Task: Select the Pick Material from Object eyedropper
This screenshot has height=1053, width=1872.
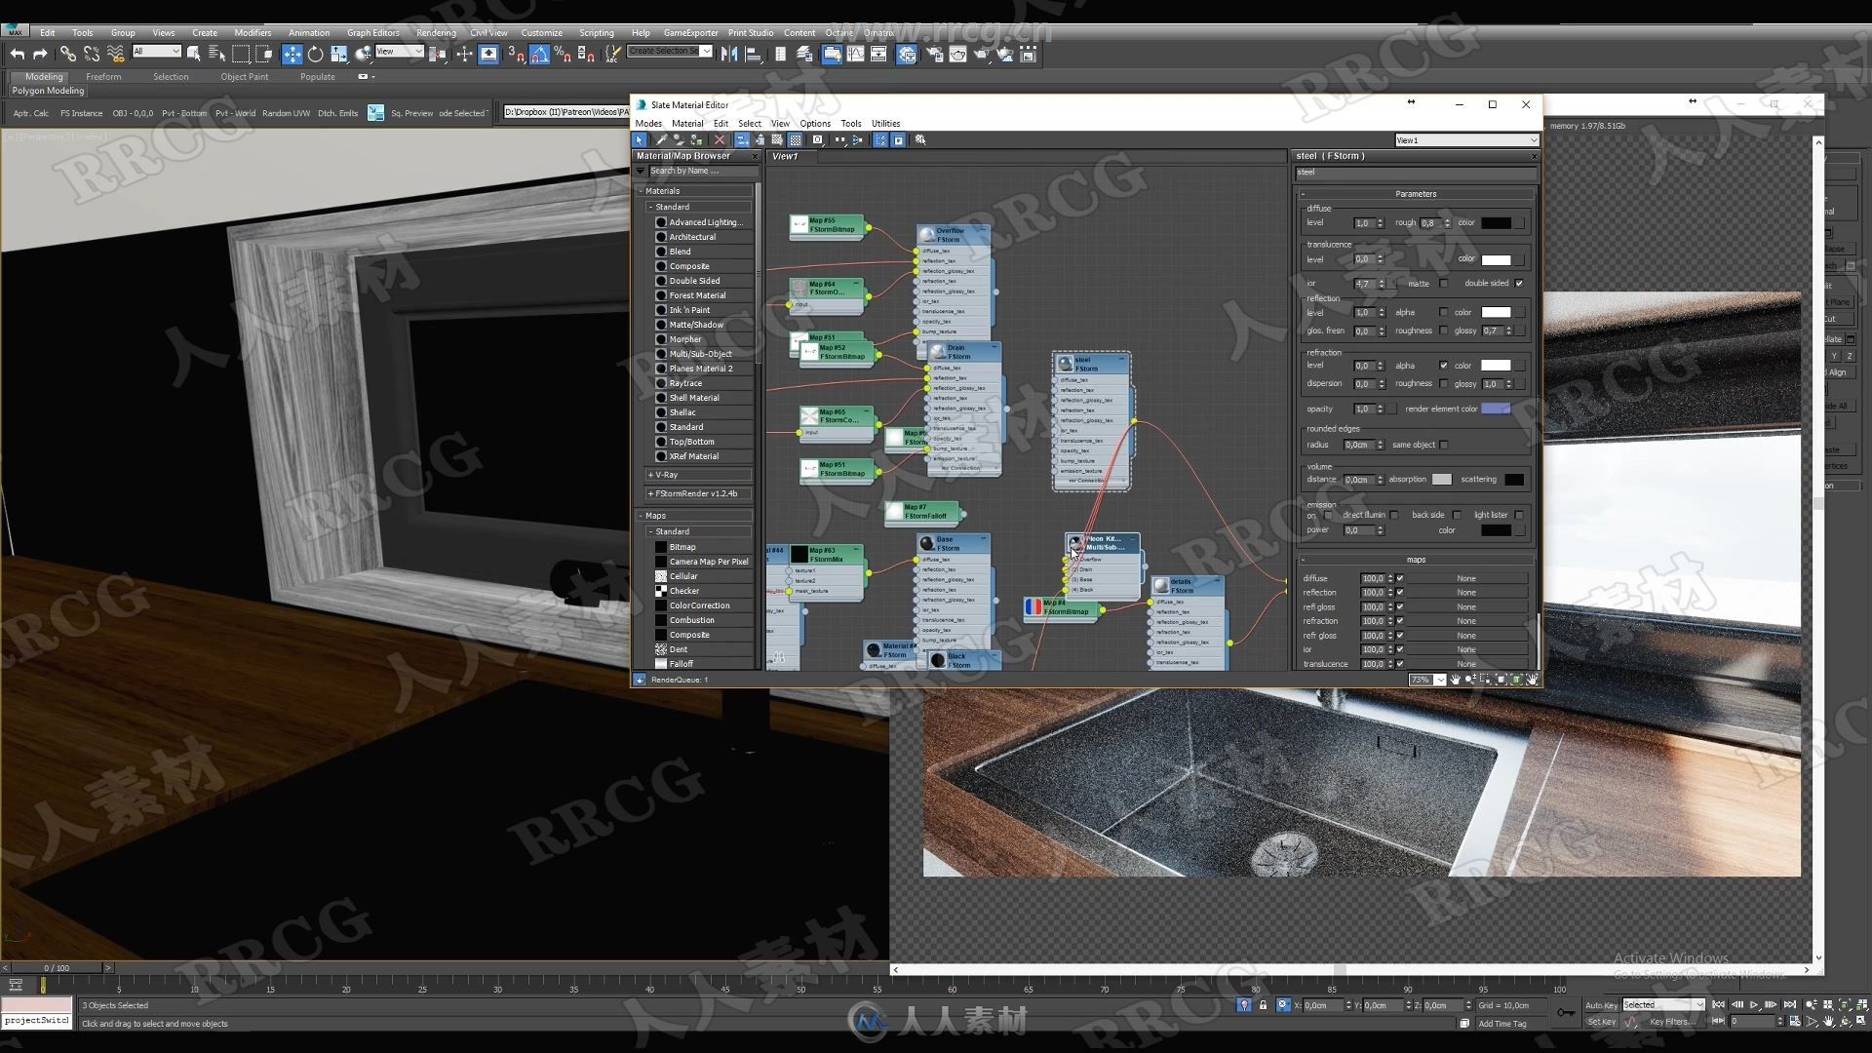Action: point(661,140)
